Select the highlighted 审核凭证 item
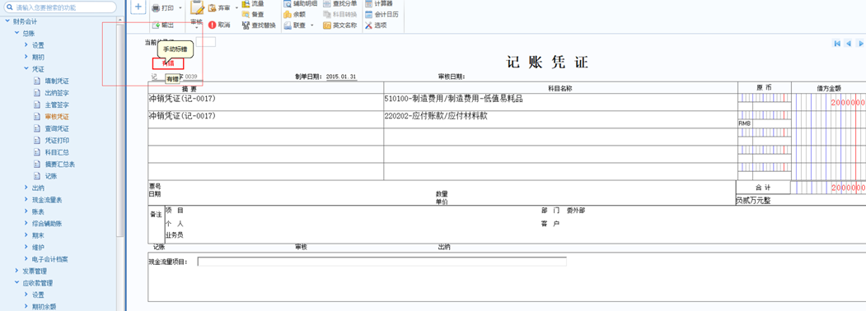The width and height of the screenshot is (866, 311). [x=57, y=117]
